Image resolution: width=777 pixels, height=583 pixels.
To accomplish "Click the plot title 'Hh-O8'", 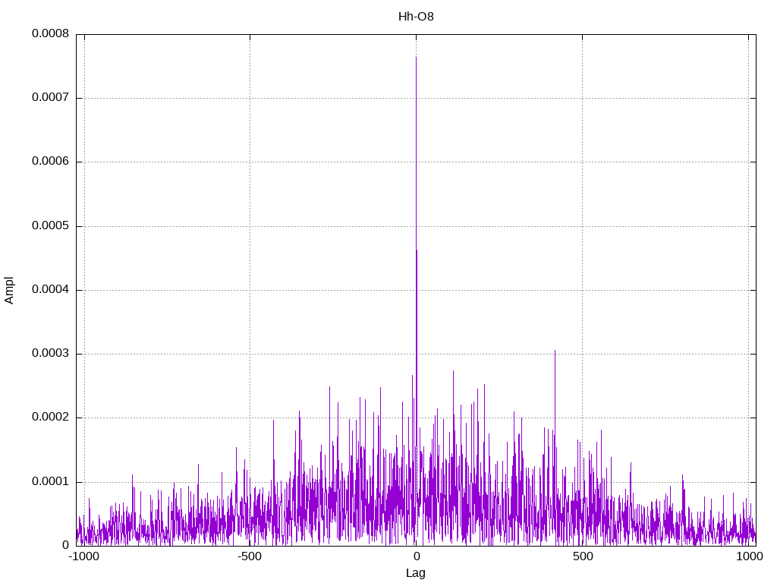I will pos(416,17).
